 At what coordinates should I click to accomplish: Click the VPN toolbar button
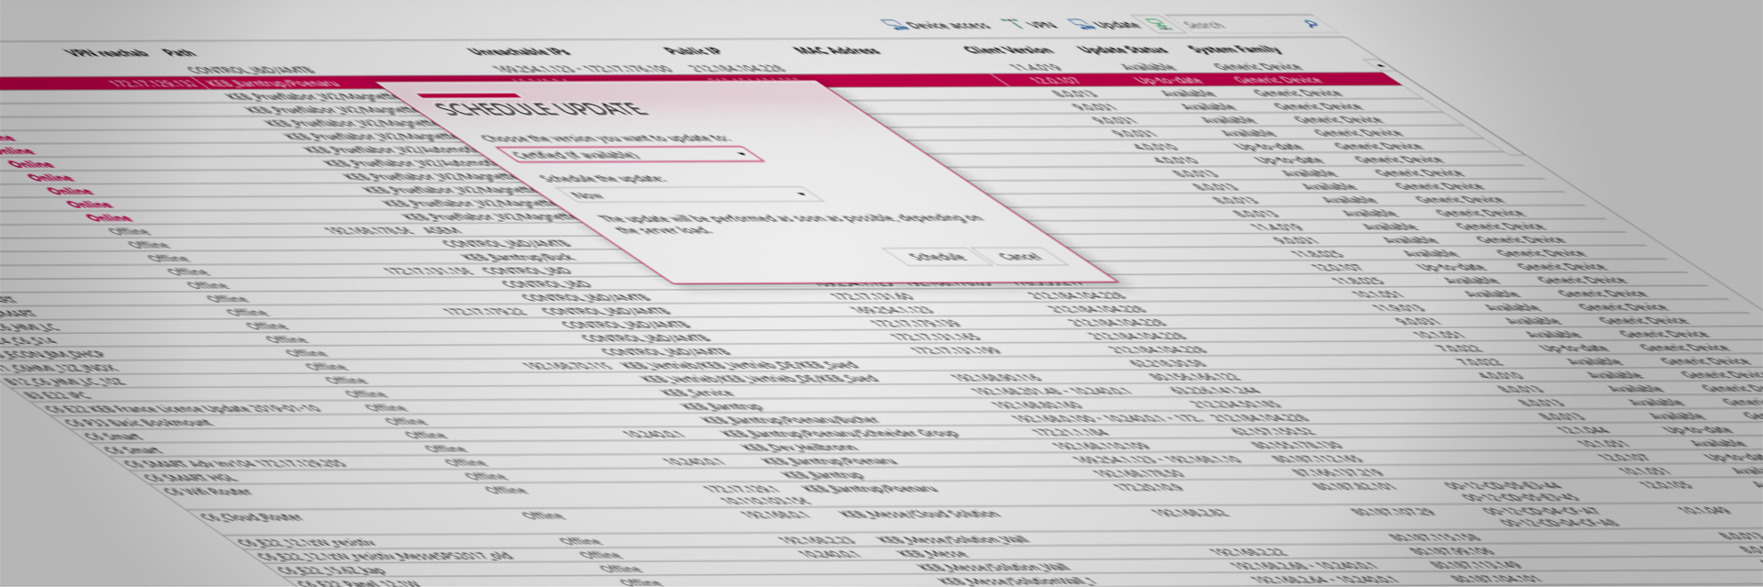click(1029, 24)
